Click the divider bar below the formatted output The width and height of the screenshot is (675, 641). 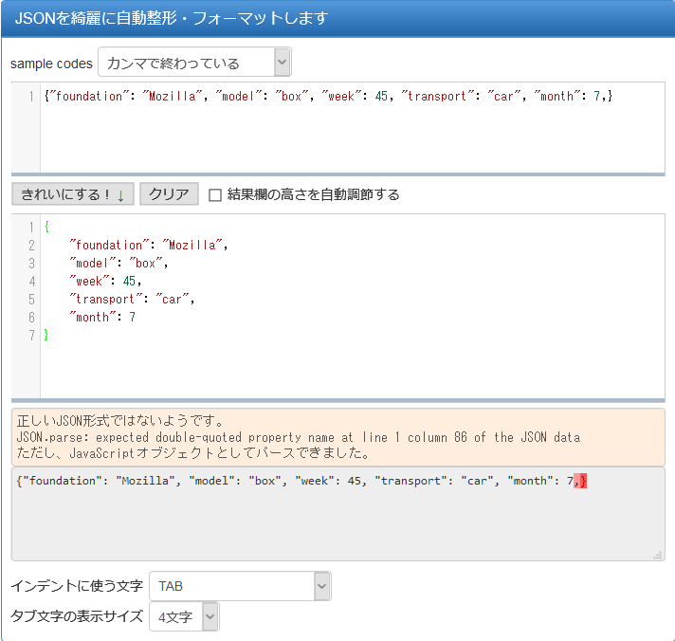337,400
